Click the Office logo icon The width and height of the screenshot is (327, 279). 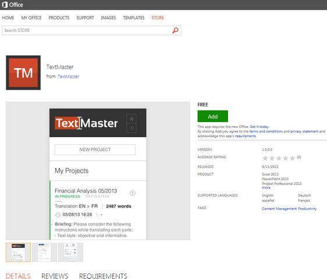[5, 5]
